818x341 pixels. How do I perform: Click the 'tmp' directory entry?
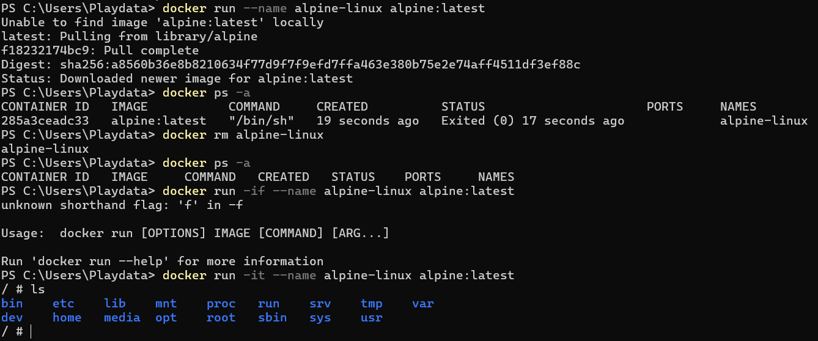click(372, 304)
